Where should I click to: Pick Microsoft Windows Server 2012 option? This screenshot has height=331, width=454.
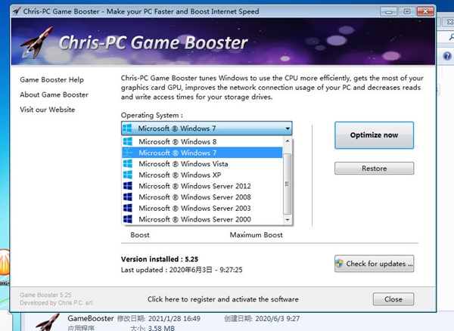coord(202,186)
